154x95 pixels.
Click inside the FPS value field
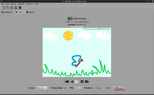click(x=77, y=88)
